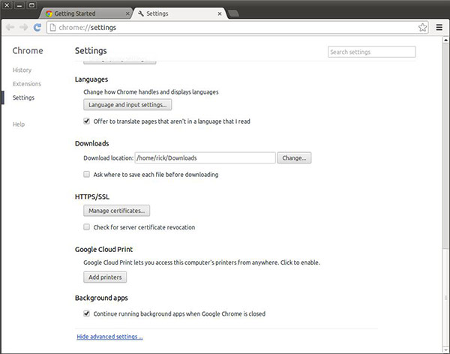Click the Download location text field
The height and width of the screenshot is (354, 450).
(x=205, y=158)
